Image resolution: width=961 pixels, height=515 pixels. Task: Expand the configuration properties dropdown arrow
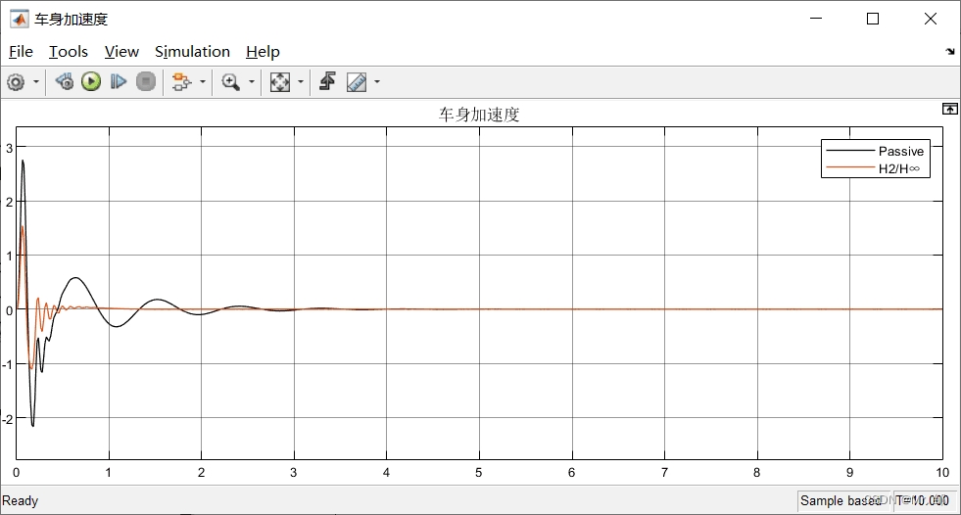tap(36, 81)
